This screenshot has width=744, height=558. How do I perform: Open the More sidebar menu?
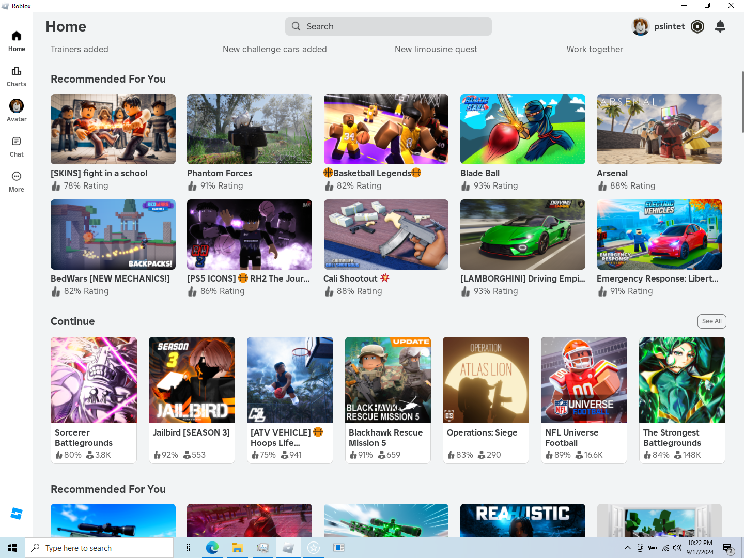17,182
